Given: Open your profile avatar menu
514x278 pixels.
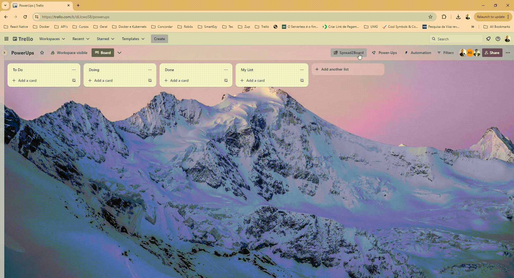Looking at the screenshot, I should tap(508, 39).
